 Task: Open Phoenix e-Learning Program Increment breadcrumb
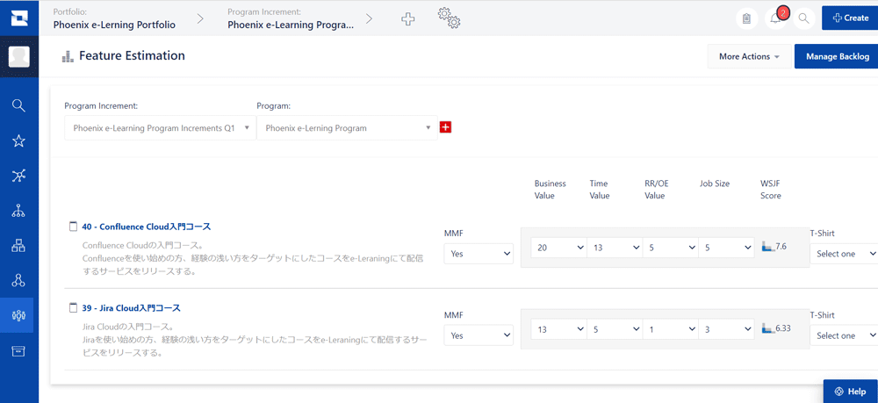coord(291,25)
